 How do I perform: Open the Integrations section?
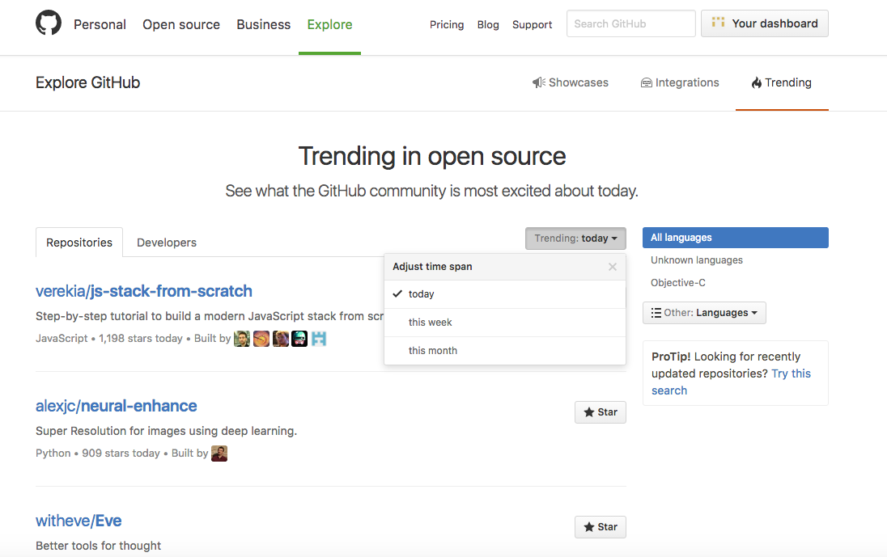click(679, 82)
